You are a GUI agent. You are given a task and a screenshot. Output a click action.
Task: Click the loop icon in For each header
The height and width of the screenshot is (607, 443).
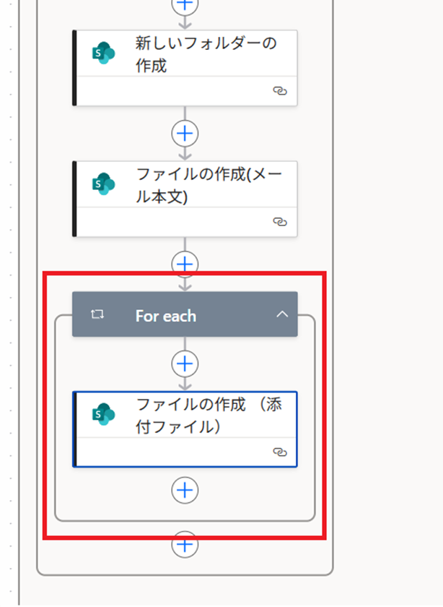(98, 314)
